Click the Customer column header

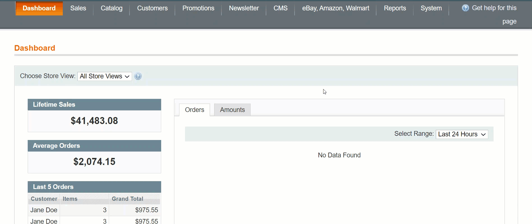(44, 199)
